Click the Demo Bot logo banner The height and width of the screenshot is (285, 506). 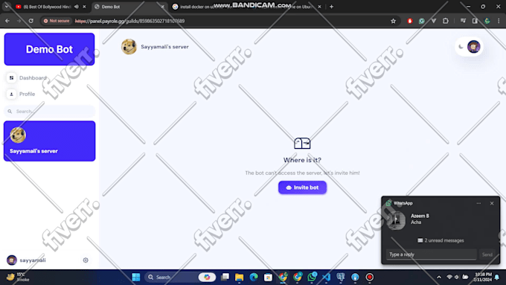tap(49, 49)
